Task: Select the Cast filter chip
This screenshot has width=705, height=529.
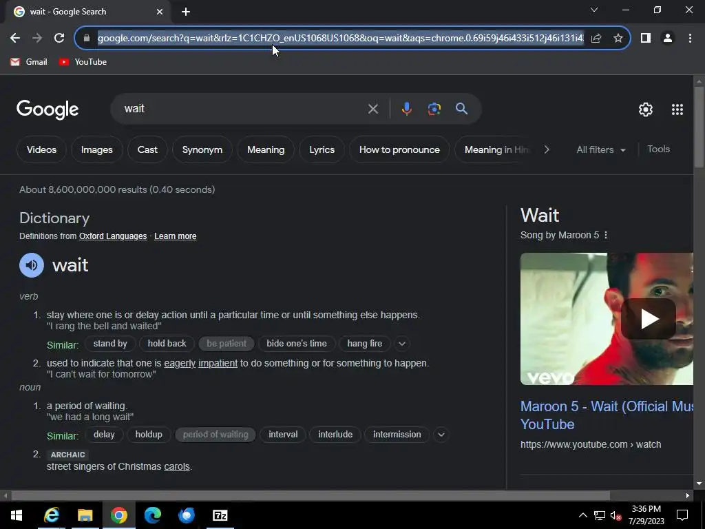Action: 147,149
